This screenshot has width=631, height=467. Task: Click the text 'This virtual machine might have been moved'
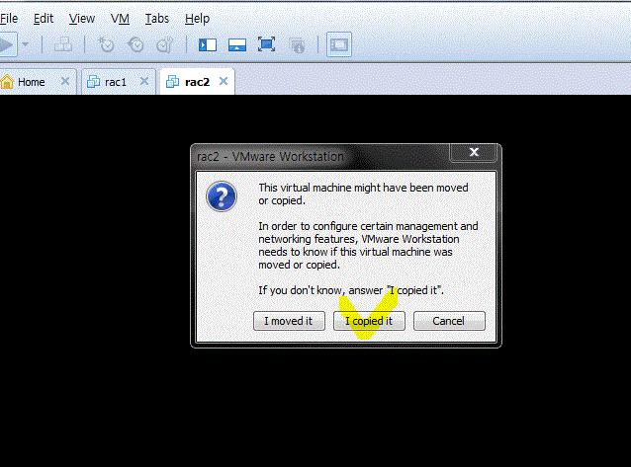[363, 188]
